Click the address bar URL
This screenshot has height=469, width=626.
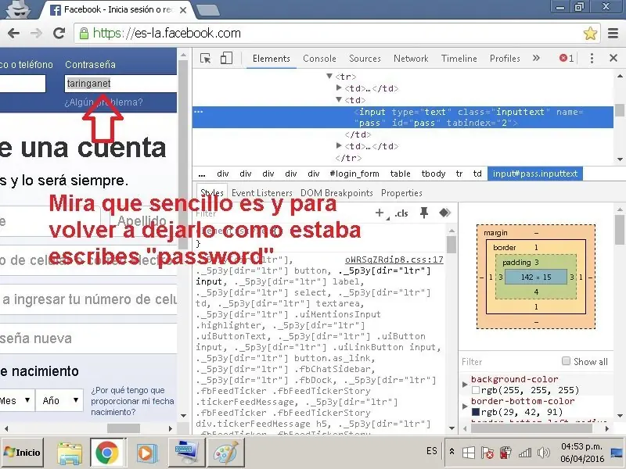coord(167,33)
